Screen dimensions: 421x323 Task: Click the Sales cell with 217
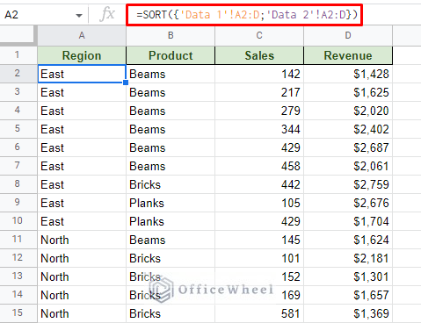coord(259,92)
